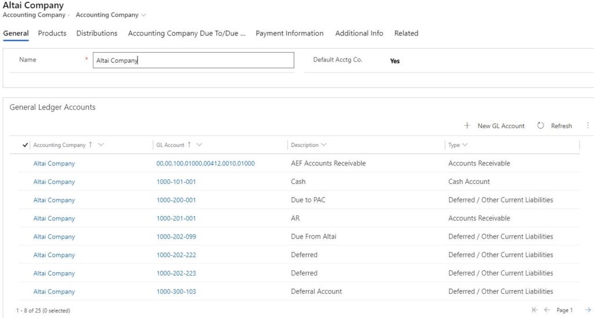The width and height of the screenshot is (594, 318).
Task: Select the row checkbox for the Cash account
Action: [25, 182]
